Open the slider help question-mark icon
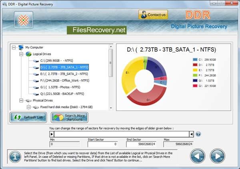This screenshot has width=240, height=169. pyautogui.click(x=198, y=134)
